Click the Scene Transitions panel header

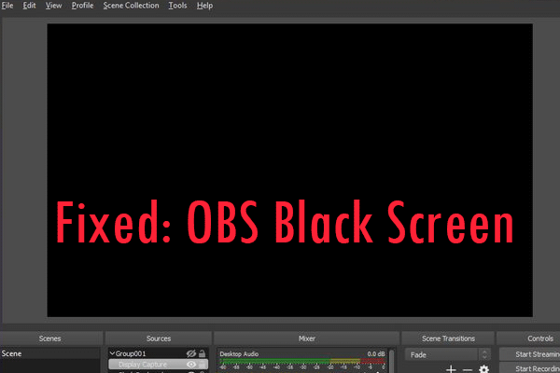coord(448,338)
